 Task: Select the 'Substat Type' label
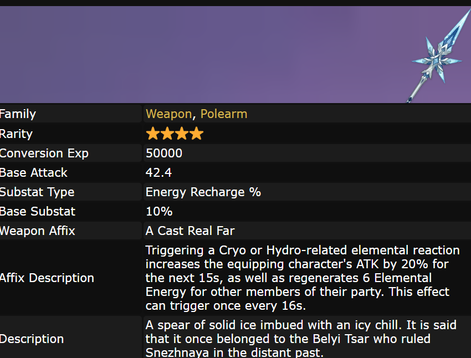click(37, 192)
